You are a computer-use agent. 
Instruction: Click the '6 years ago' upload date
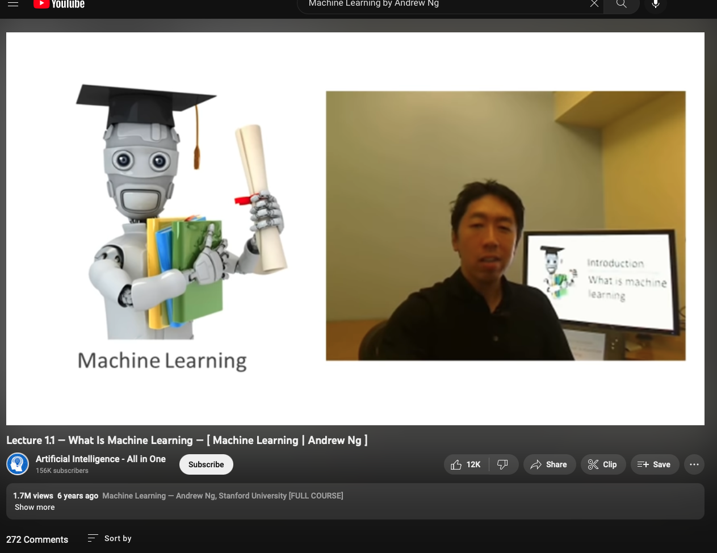[78, 496]
